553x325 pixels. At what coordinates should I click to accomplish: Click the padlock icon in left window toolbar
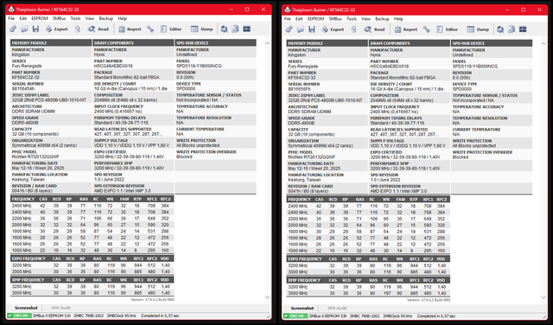[x=77, y=29]
